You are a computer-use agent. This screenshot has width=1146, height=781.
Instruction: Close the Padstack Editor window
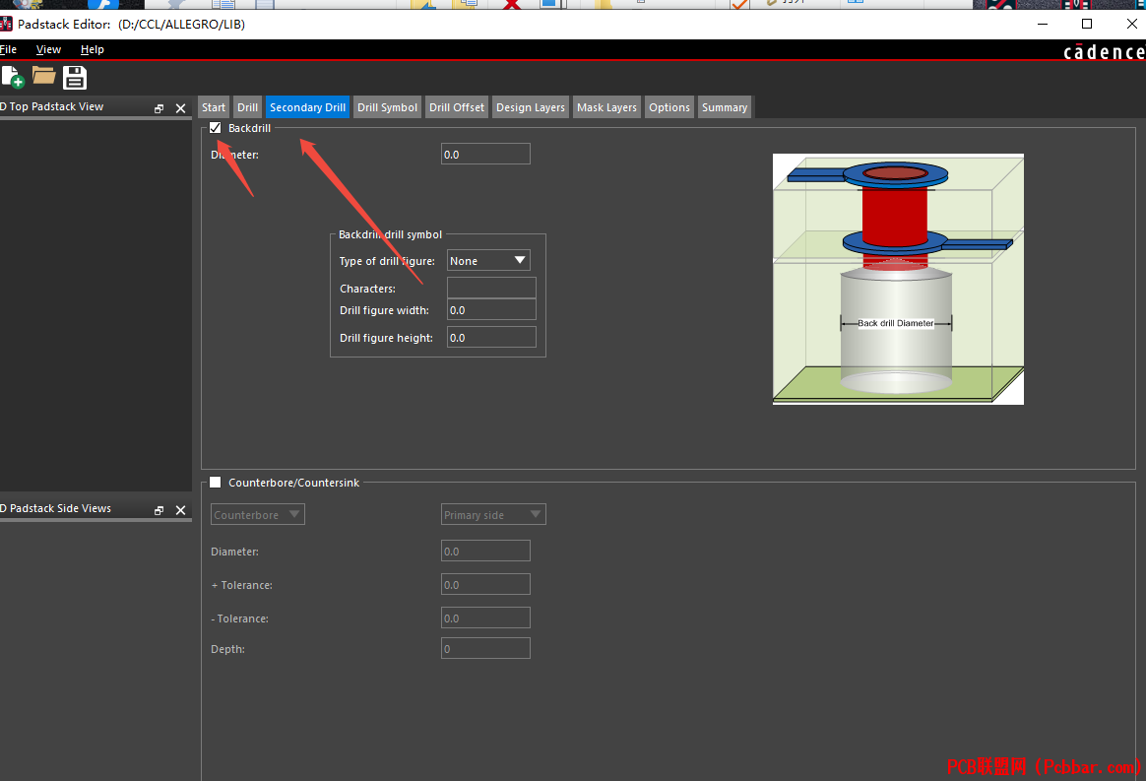tap(1131, 25)
